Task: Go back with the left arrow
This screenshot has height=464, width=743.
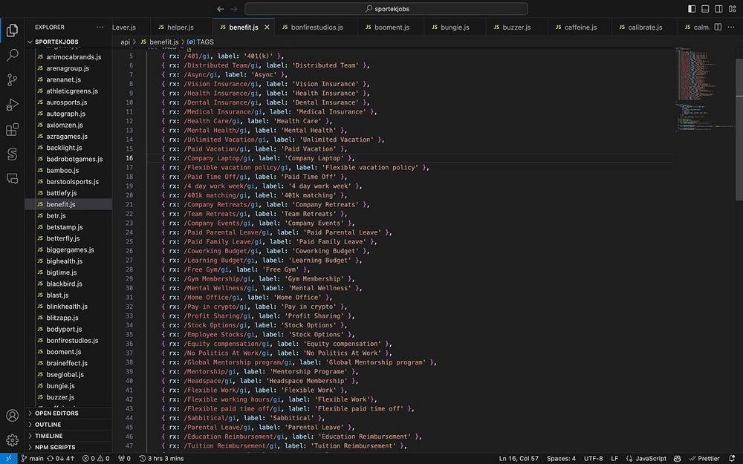Action: (x=221, y=9)
